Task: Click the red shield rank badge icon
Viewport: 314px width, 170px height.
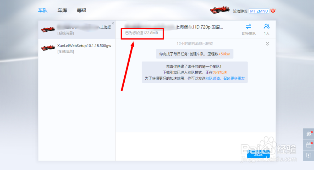Action: pos(273,11)
